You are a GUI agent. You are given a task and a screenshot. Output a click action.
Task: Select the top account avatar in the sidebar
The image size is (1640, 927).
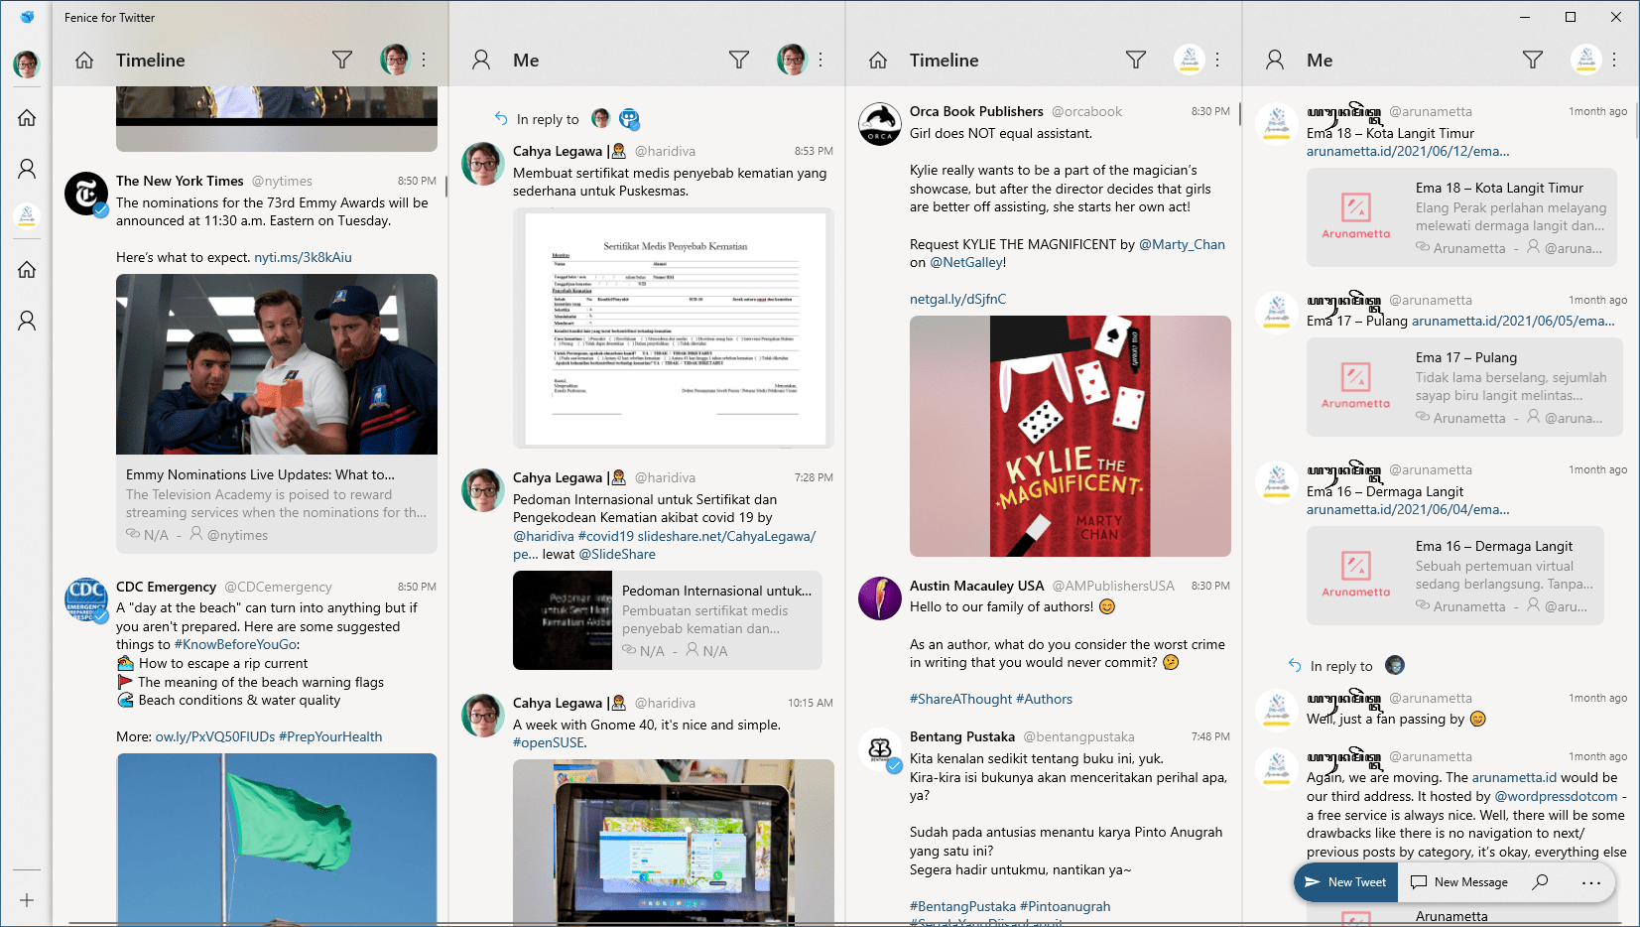tap(27, 65)
